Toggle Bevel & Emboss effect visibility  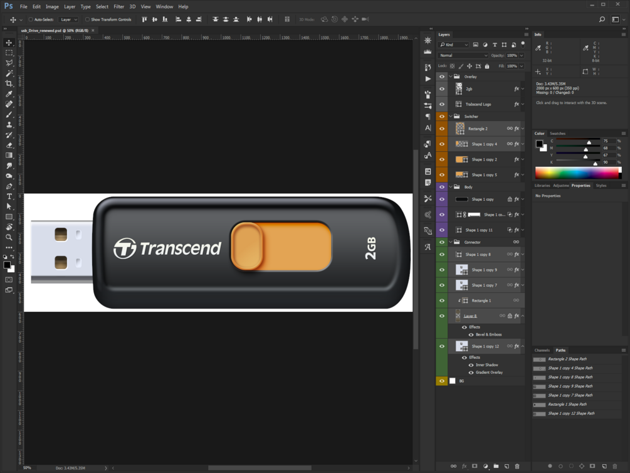[471, 334]
